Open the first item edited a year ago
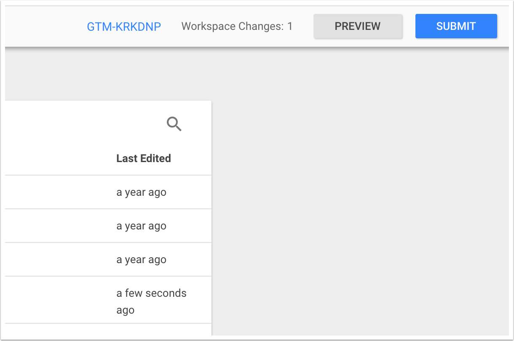The height and width of the screenshot is (341, 514). click(x=141, y=192)
